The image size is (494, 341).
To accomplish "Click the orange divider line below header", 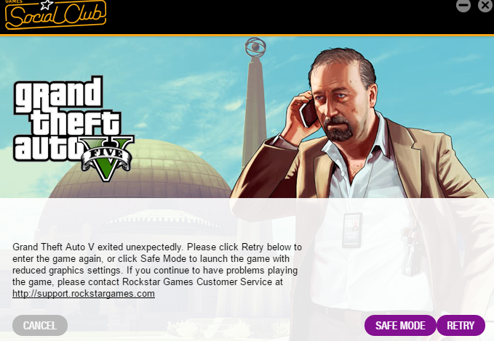I will 247,36.
